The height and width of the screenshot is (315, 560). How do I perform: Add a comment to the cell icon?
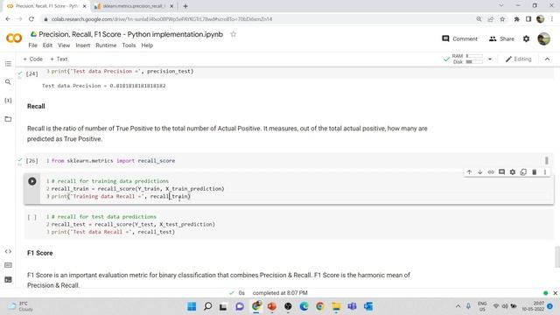(501, 172)
